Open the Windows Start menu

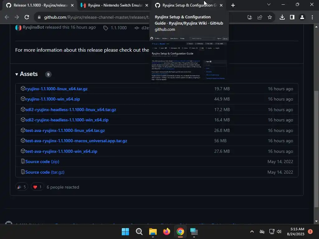[125, 232]
